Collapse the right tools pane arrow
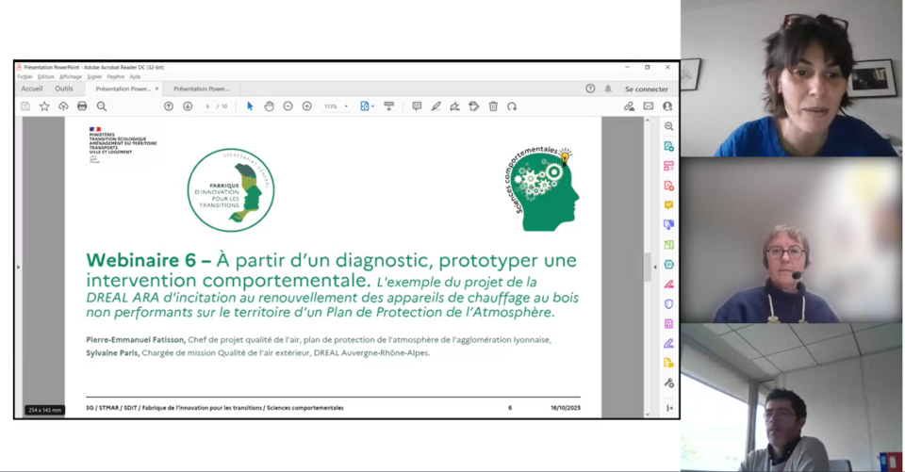 point(655,268)
